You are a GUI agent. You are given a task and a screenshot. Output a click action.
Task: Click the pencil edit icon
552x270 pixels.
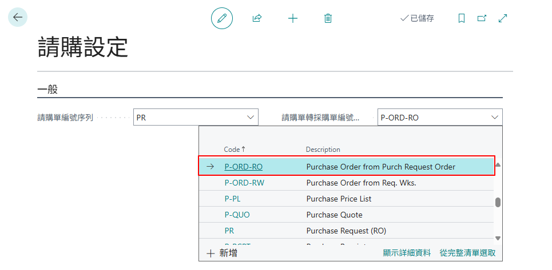pos(222,18)
